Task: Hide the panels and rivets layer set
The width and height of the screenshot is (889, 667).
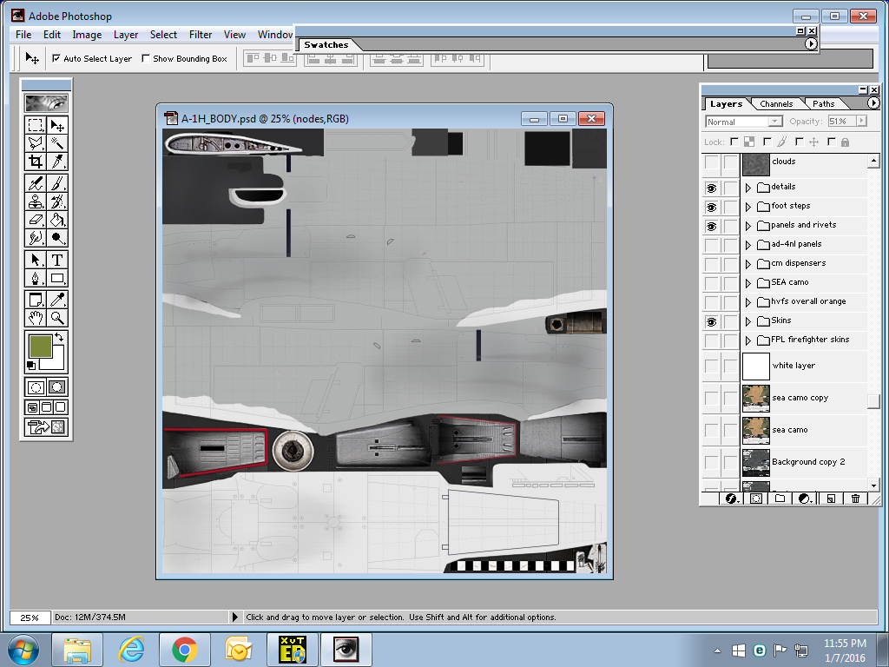Action: [711, 226]
